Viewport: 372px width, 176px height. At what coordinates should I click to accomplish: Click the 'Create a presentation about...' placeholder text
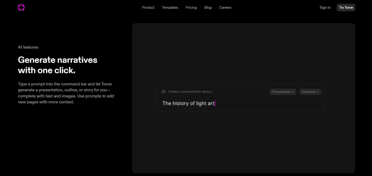pos(191,91)
